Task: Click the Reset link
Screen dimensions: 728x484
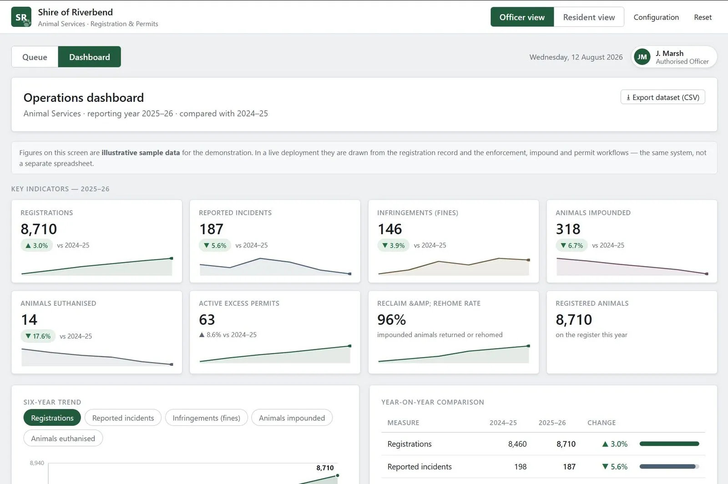Action: coord(703,17)
